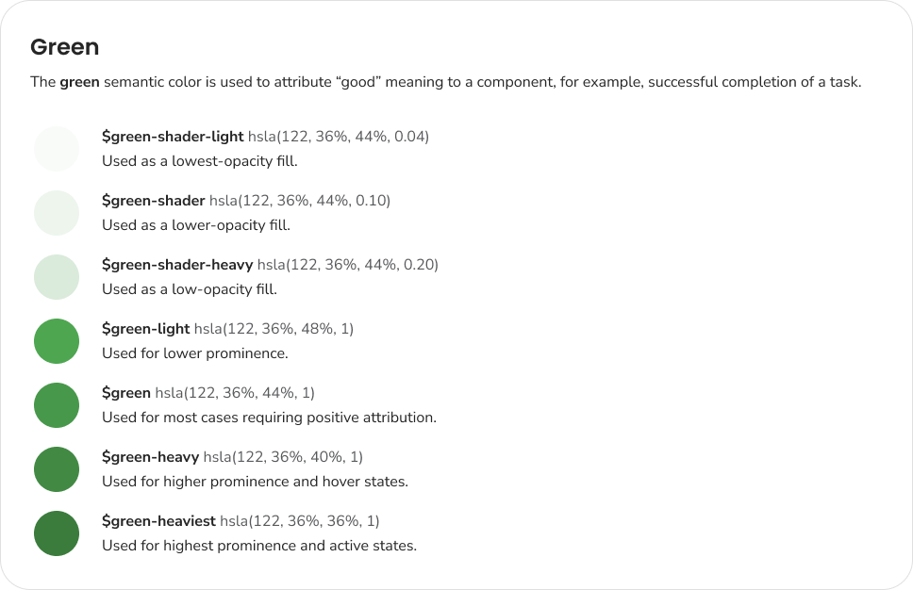The height and width of the screenshot is (590, 913).
Task: Select the $green-shader variable name text
Action: click(153, 201)
